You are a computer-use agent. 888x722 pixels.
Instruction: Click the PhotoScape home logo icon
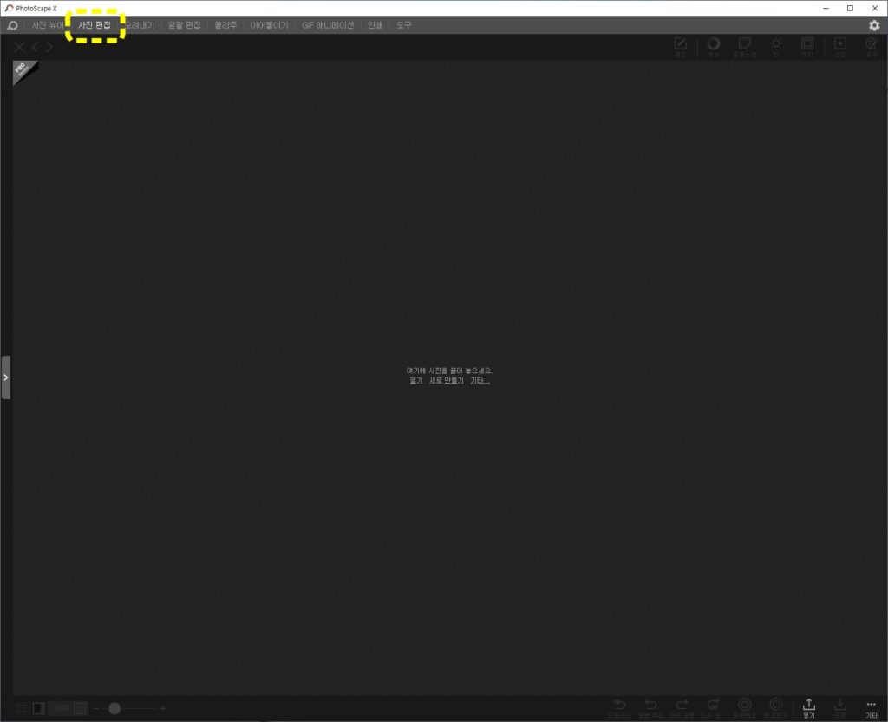[12, 25]
